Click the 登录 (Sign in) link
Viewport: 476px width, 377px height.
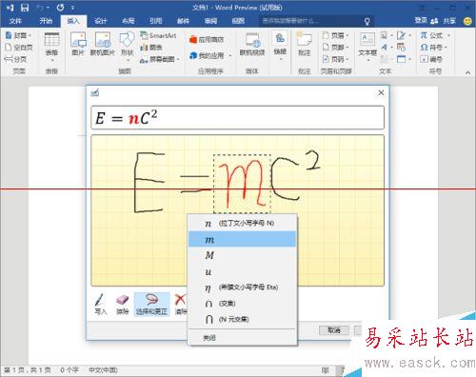point(421,21)
